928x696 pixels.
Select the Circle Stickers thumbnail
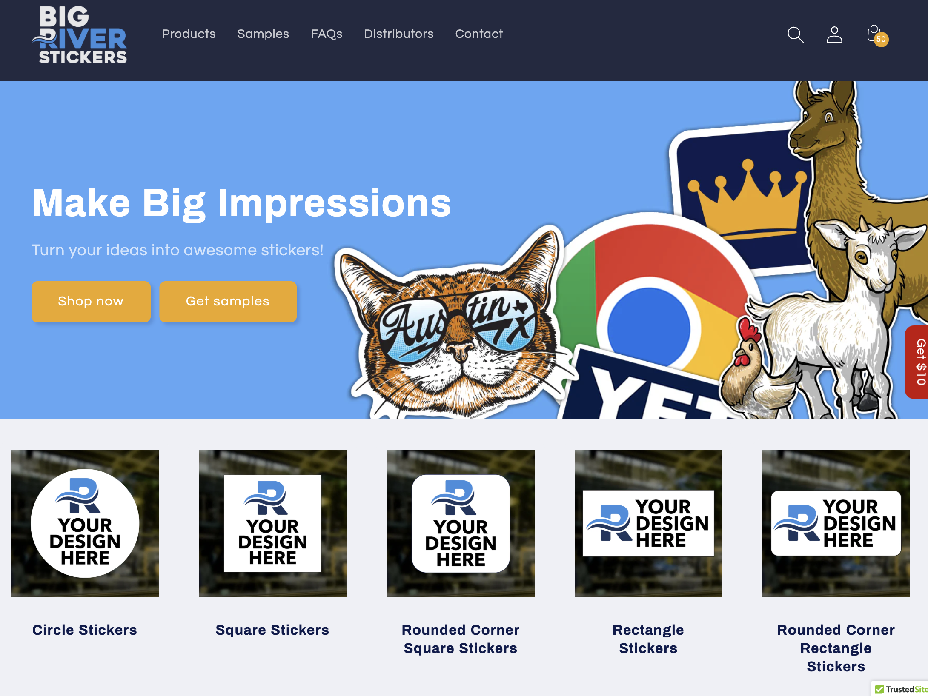coord(85,523)
